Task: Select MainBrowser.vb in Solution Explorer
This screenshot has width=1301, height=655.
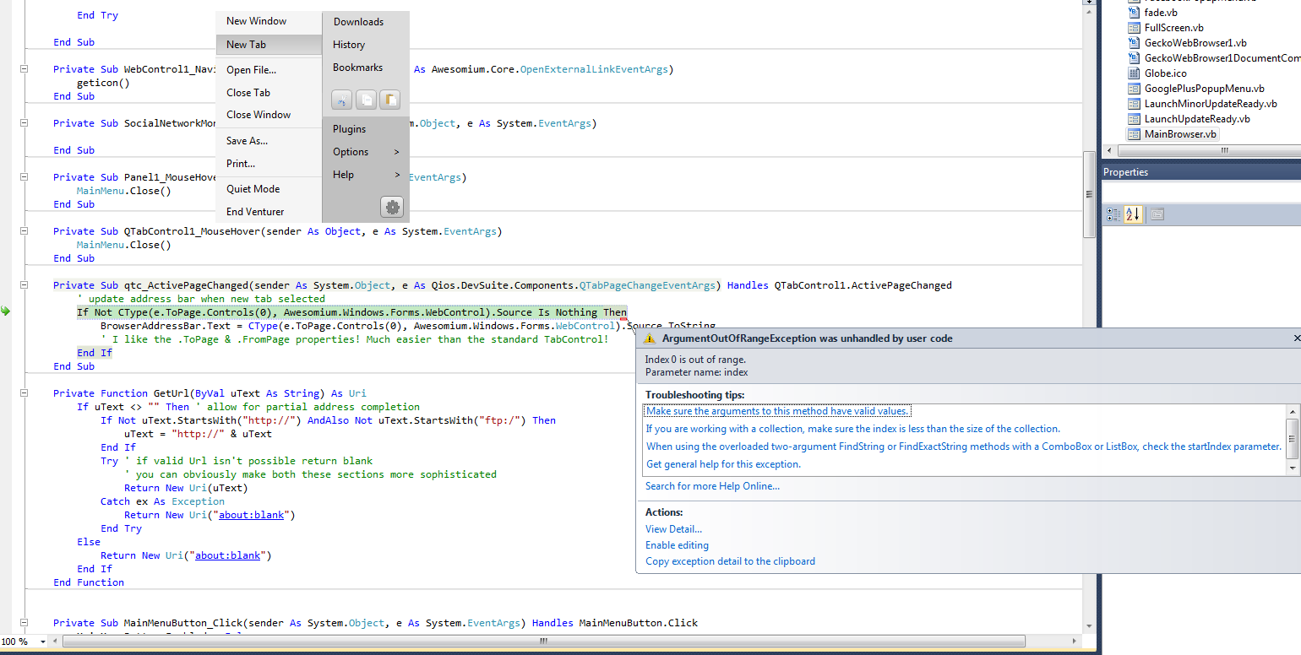Action: click(x=1180, y=134)
